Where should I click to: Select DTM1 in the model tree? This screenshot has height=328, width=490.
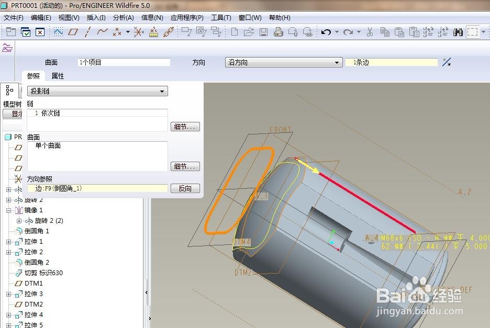pyautogui.click(x=34, y=284)
